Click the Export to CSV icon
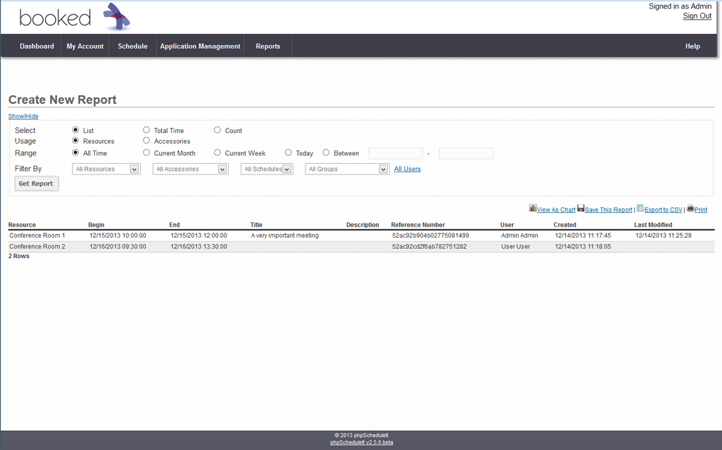The width and height of the screenshot is (722, 450). coord(640,209)
